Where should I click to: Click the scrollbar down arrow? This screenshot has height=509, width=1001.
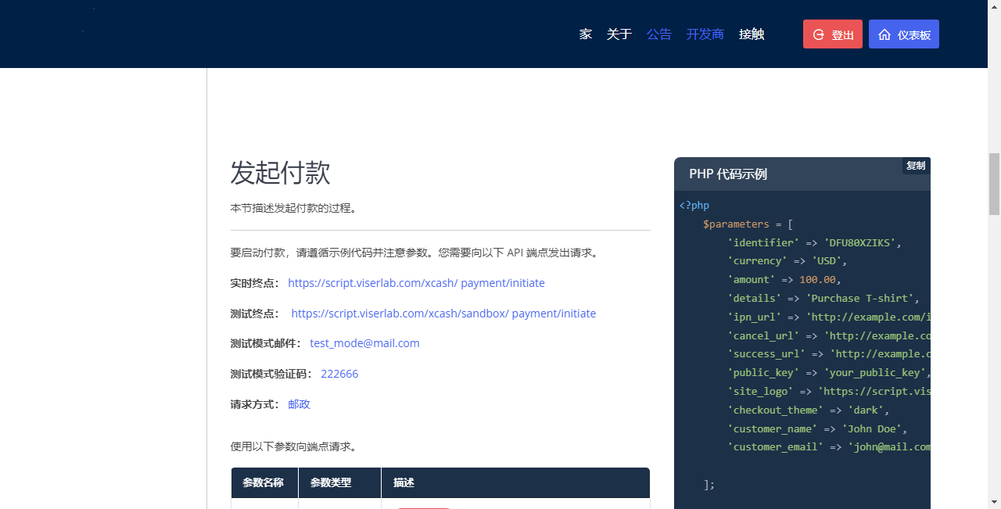(994, 502)
